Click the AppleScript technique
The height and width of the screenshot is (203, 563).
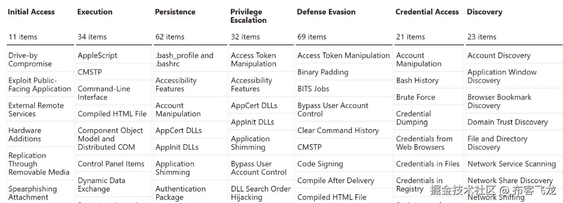click(98, 55)
